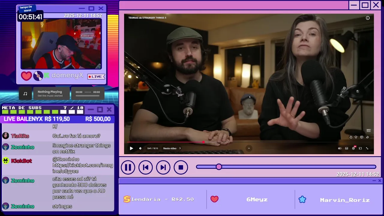Share the video with the arrow icon
Screen dimensions: 384x216
tap(367, 137)
